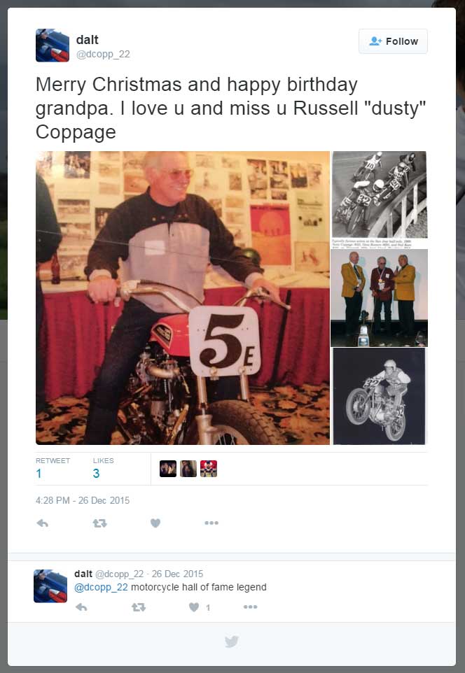Viewport: 465px width, 673px height.
Task: View the retweet count list
Action: (x=53, y=468)
